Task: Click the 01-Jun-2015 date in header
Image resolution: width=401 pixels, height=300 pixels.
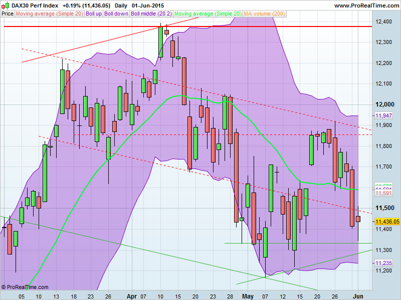Action: click(x=148, y=5)
